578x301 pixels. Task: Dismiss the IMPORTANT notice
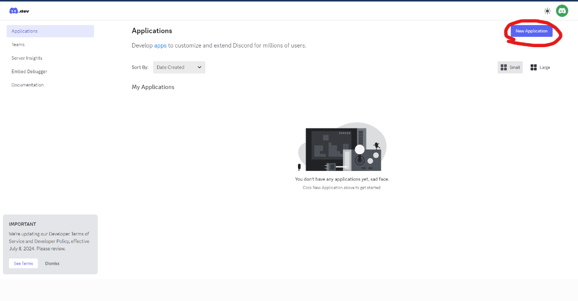(x=52, y=264)
